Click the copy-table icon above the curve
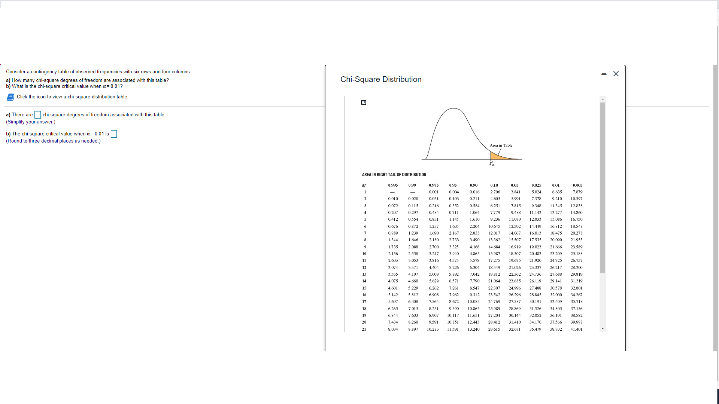719x404 pixels. click(x=363, y=102)
